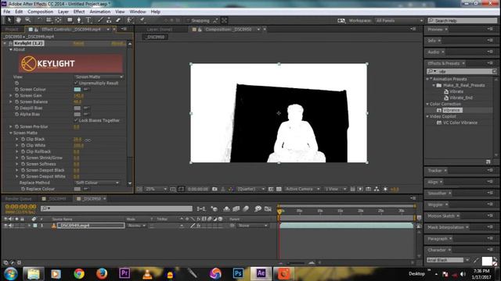This screenshot has width=501, height=281.
Task: Switch to the Project panel tab
Action: tap(12, 30)
